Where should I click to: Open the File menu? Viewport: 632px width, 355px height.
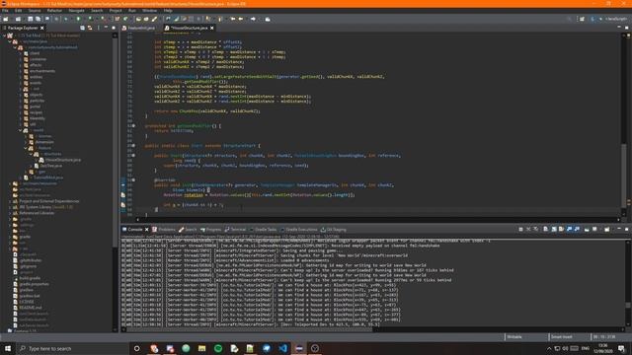pos(5,11)
